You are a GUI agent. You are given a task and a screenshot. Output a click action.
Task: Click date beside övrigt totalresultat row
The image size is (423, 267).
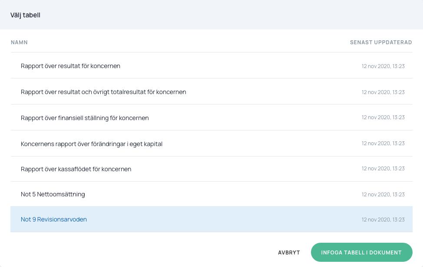click(383, 92)
